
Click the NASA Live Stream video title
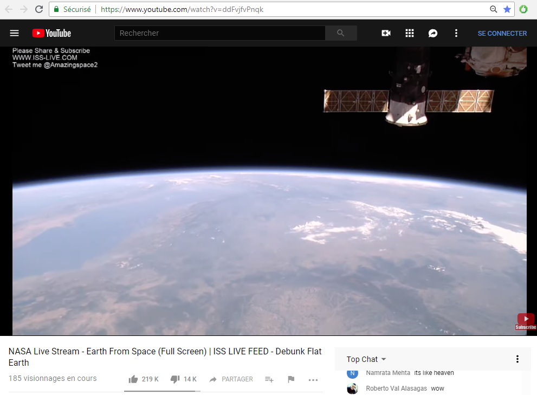pos(165,357)
